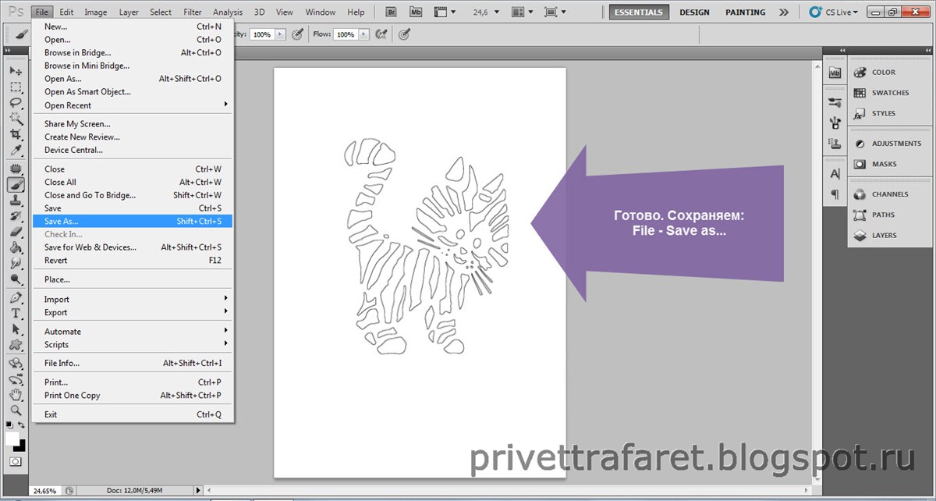Choose New... from File menu

(133, 27)
